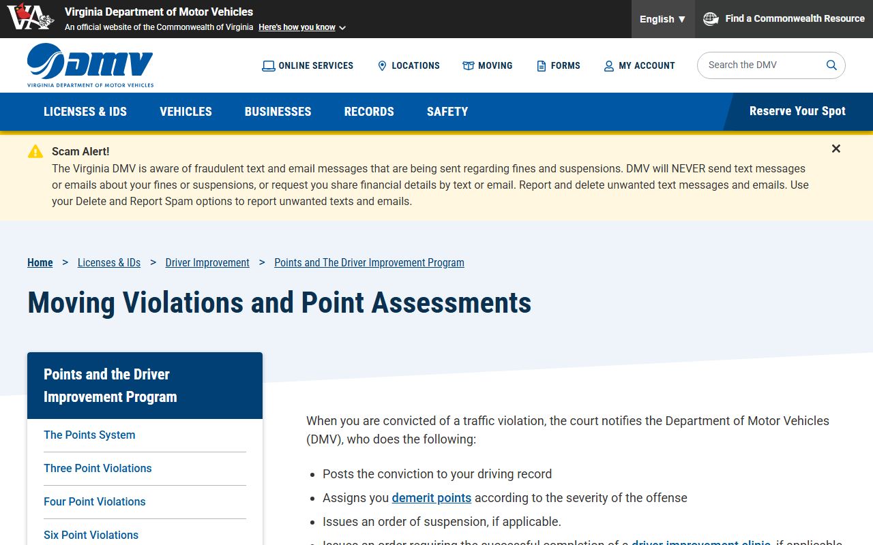Image resolution: width=873 pixels, height=545 pixels.
Task: Open Driver Improvement breadcrumb
Action: click(207, 262)
